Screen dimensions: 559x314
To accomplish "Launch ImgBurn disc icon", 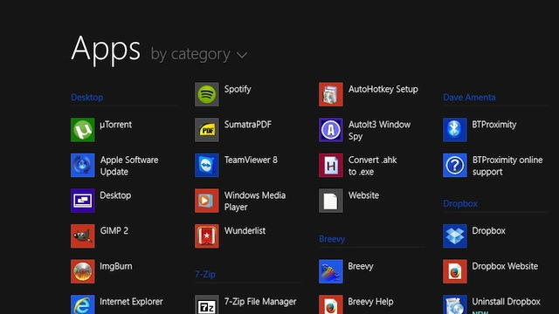I will tap(83, 271).
